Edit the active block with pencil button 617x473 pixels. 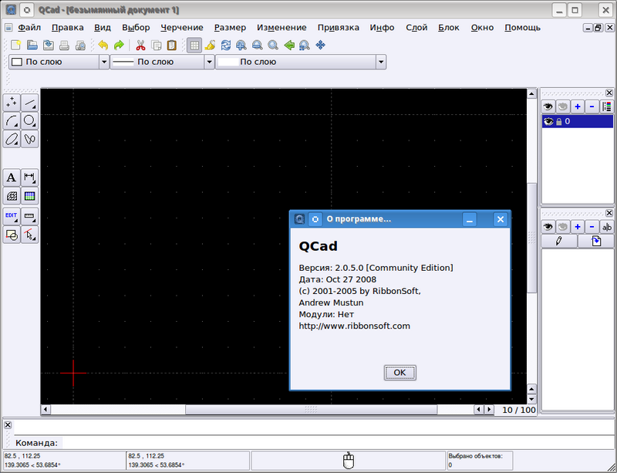(559, 241)
